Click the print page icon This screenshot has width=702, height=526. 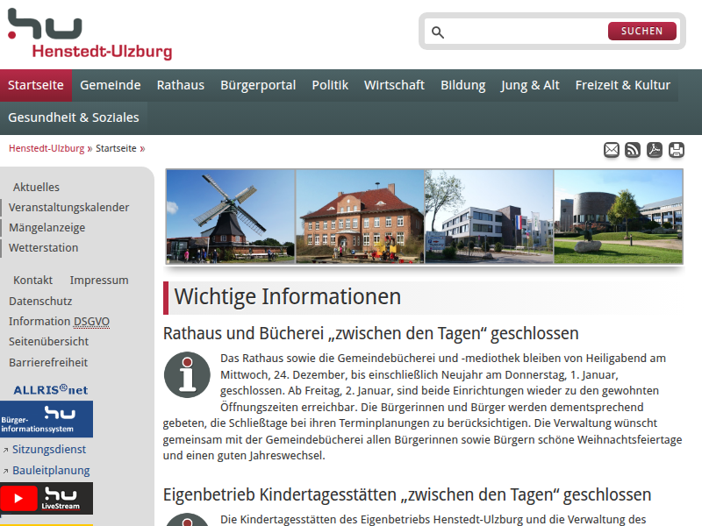tap(677, 150)
